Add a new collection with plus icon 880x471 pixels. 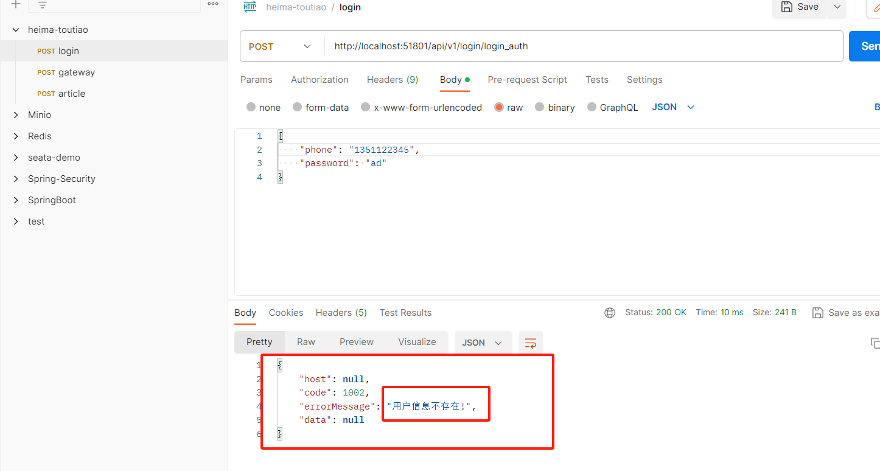point(16,4)
